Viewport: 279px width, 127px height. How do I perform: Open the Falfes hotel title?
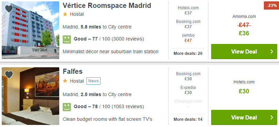pyautogui.click(x=73, y=71)
